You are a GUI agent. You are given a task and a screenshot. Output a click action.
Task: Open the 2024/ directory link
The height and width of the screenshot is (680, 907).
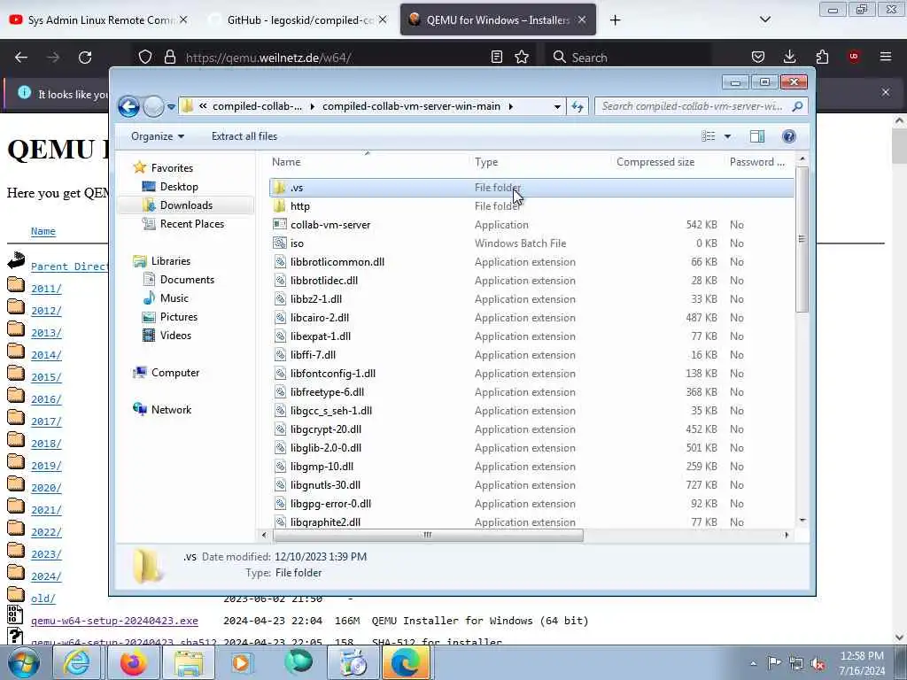tap(46, 576)
